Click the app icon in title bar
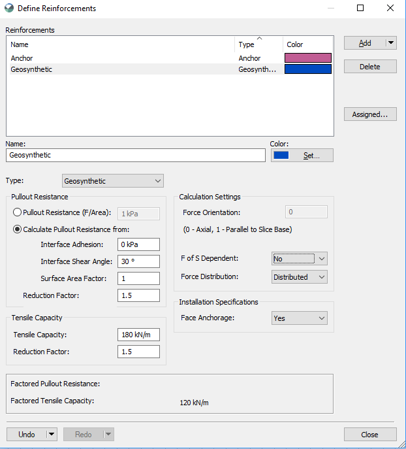This screenshot has width=406, height=449. click(x=9, y=8)
